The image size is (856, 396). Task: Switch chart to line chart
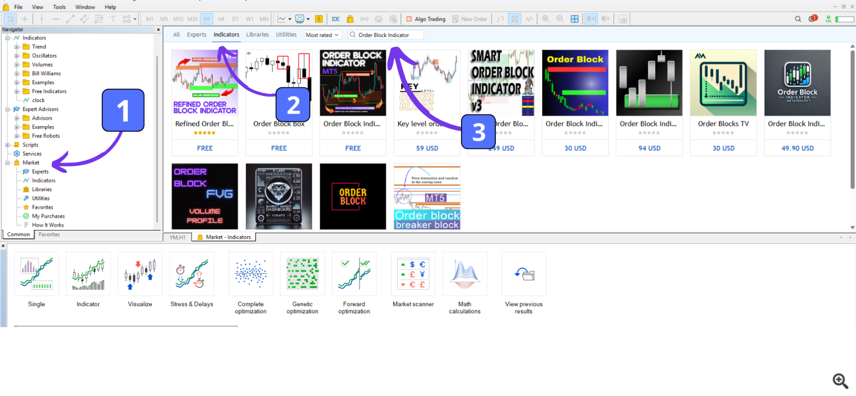click(529, 19)
